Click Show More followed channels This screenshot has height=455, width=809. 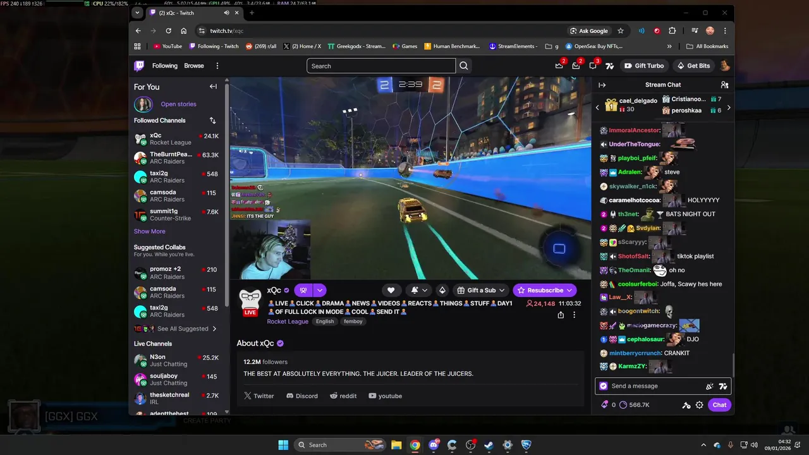tap(150, 231)
